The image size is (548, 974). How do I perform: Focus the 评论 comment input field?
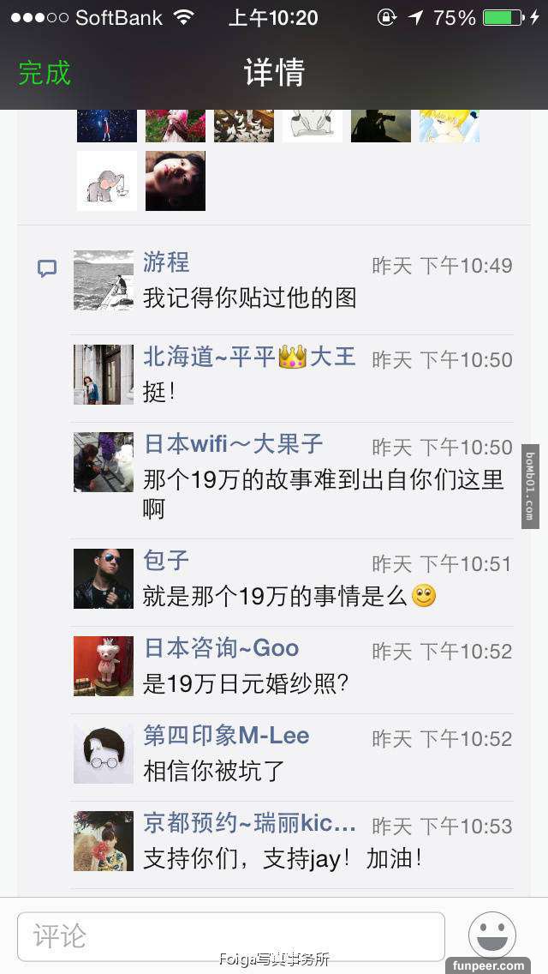231,936
